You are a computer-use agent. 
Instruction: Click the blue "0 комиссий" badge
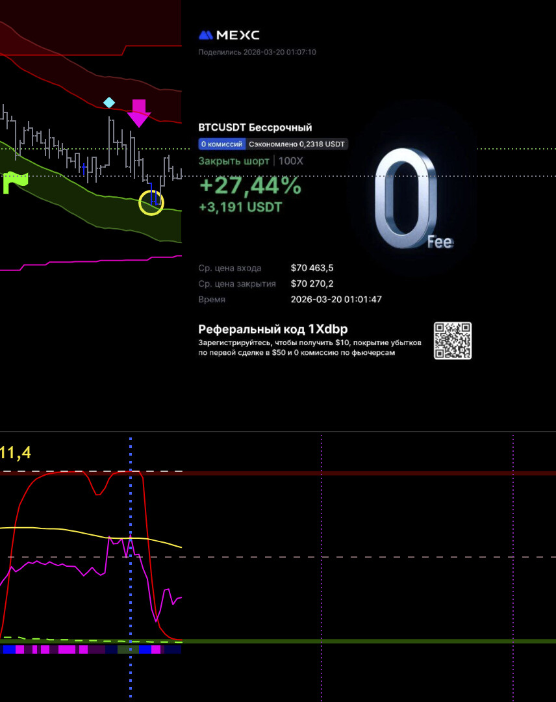click(222, 144)
